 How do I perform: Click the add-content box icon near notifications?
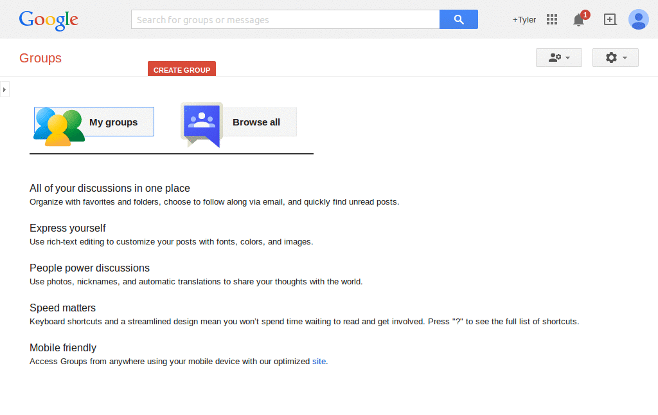pos(609,19)
